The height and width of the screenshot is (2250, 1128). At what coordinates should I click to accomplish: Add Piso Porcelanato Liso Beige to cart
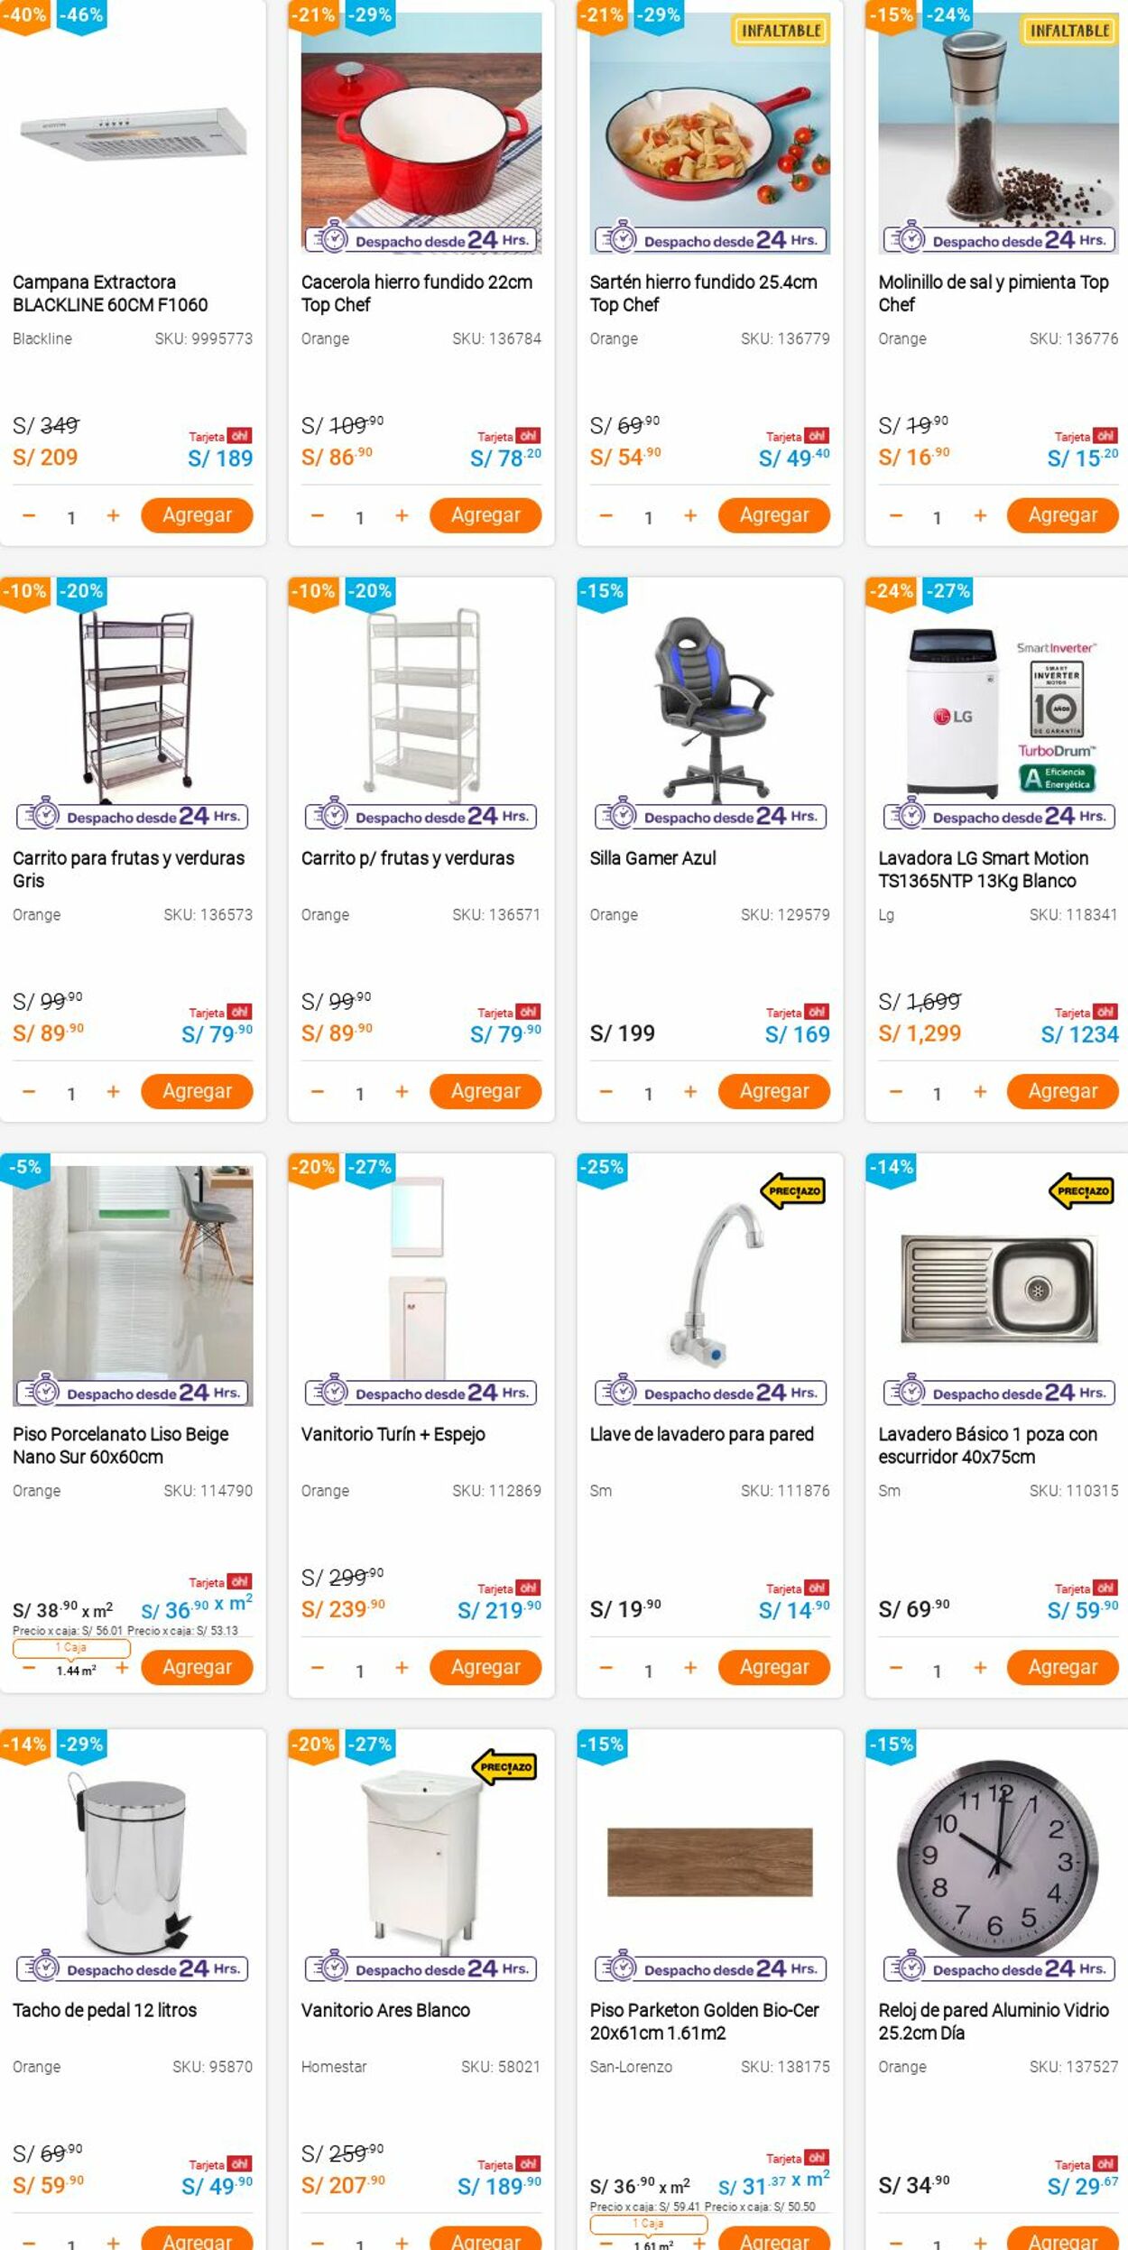pyautogui.click(x=197, y=1667)
